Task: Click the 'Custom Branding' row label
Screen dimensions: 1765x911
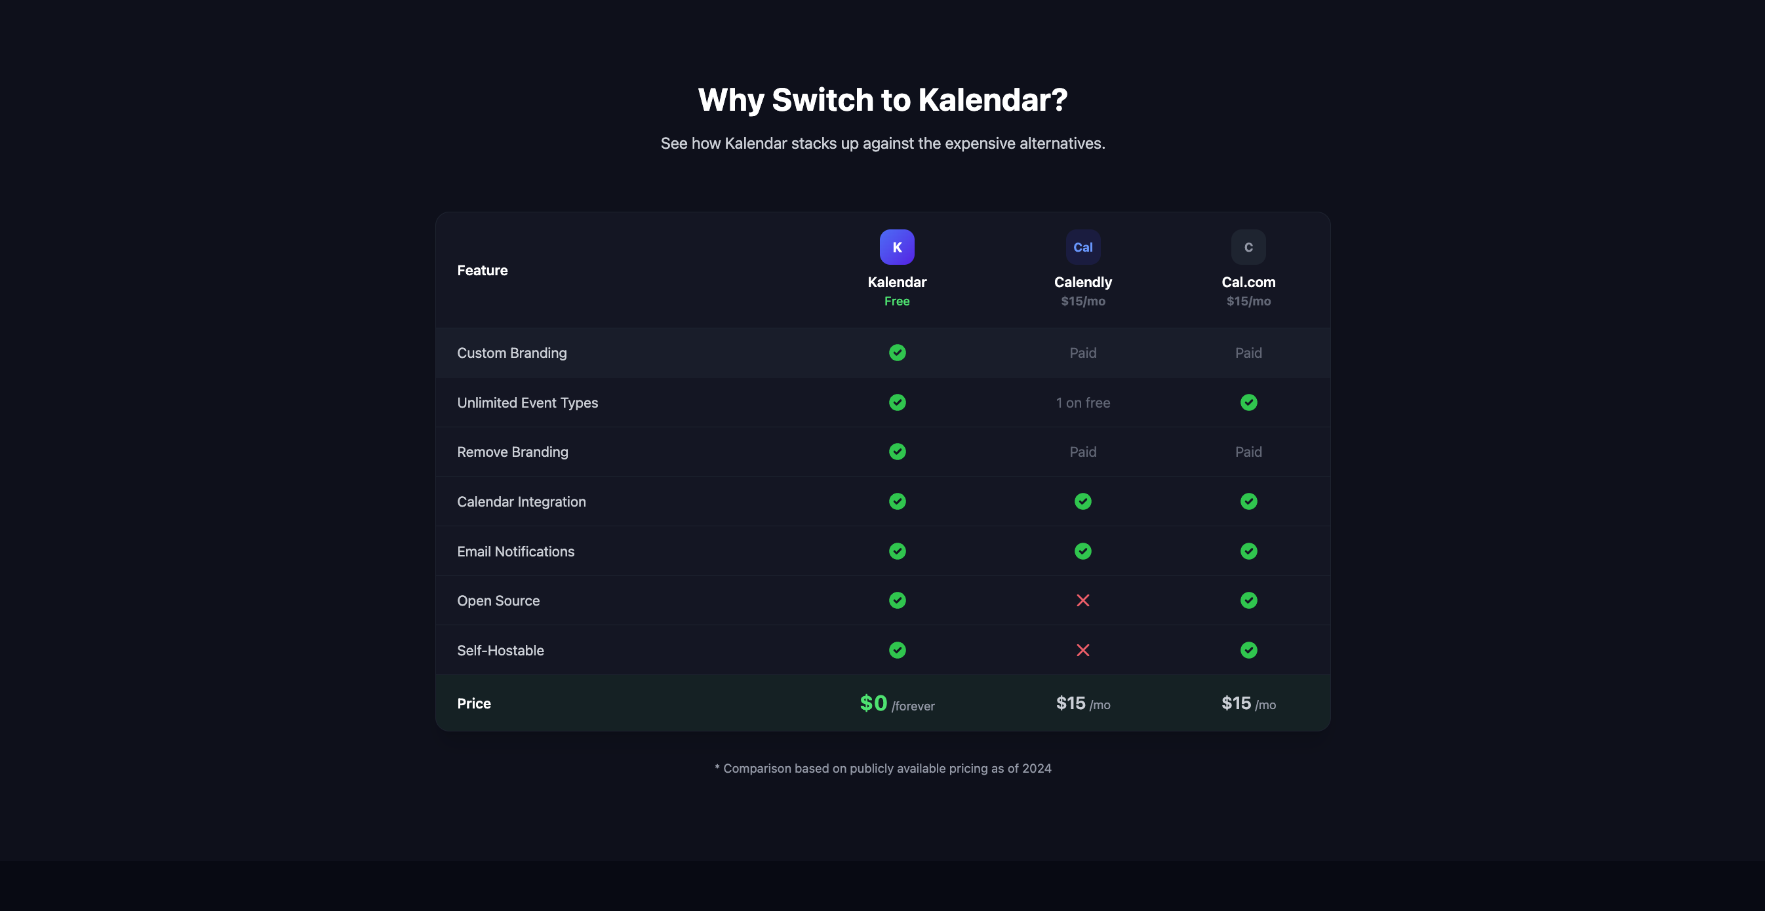Action: tap(512, 353)
